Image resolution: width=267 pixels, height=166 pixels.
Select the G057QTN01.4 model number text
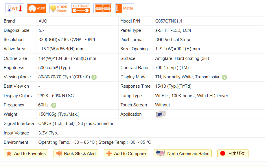coord(169,21)
